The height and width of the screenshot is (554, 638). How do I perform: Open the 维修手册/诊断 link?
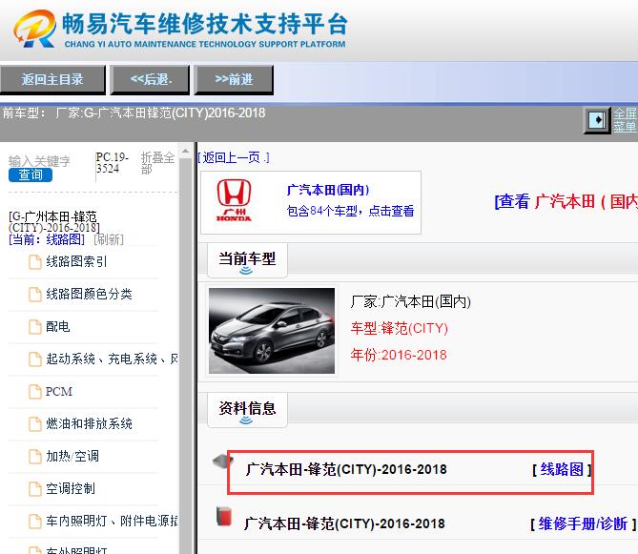[x=583, y=523]
